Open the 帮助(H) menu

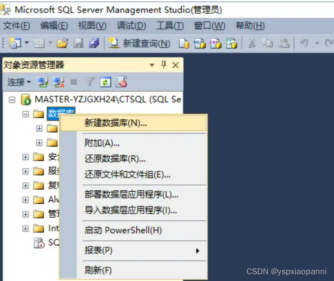pos(250,26)
